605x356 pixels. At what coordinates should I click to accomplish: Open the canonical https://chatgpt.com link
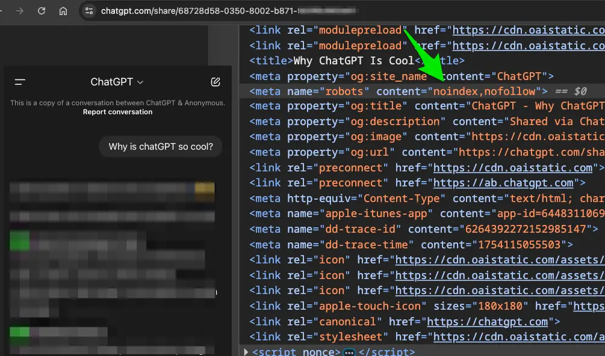pos(488,322)
